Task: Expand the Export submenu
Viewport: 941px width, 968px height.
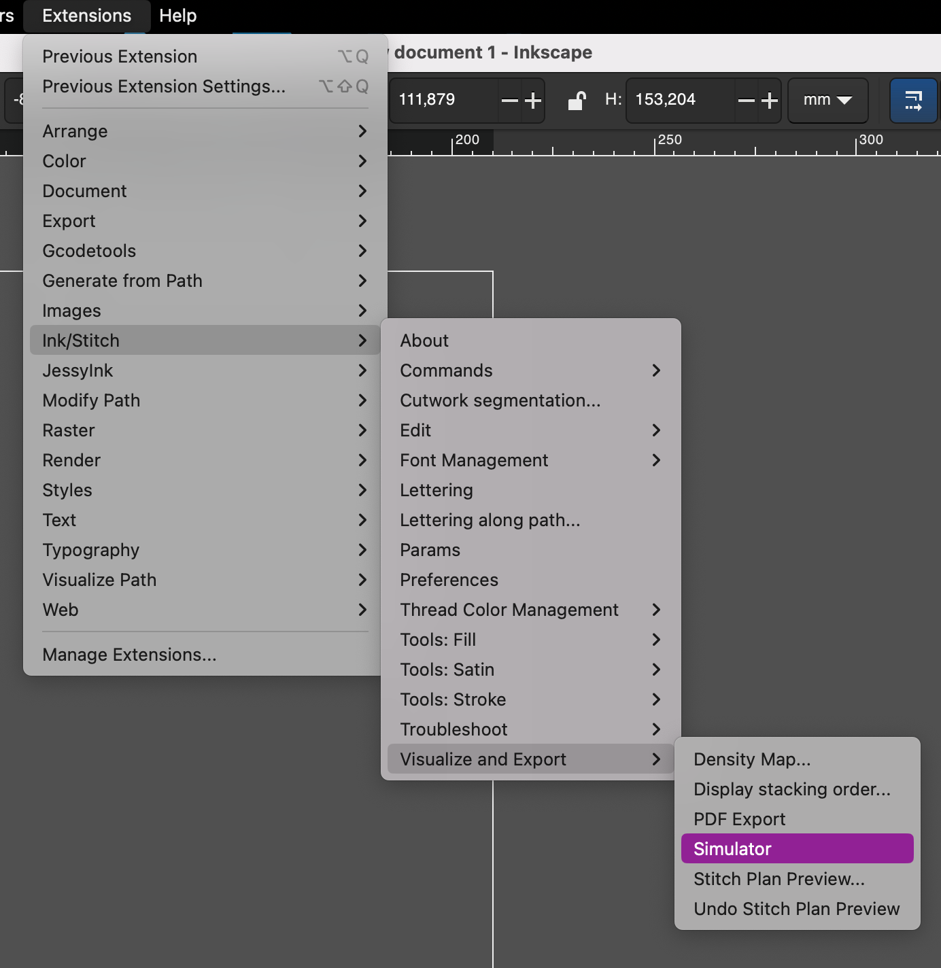Action: (x=205, y=221)
